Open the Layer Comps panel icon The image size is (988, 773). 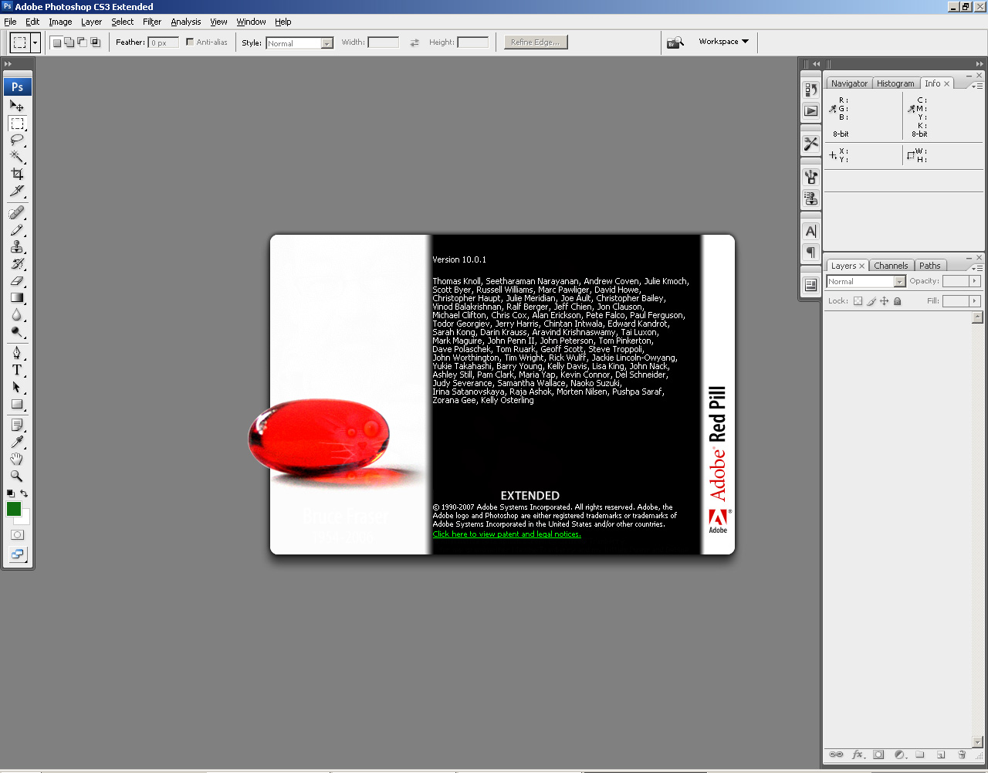click(x=810, y=285)
